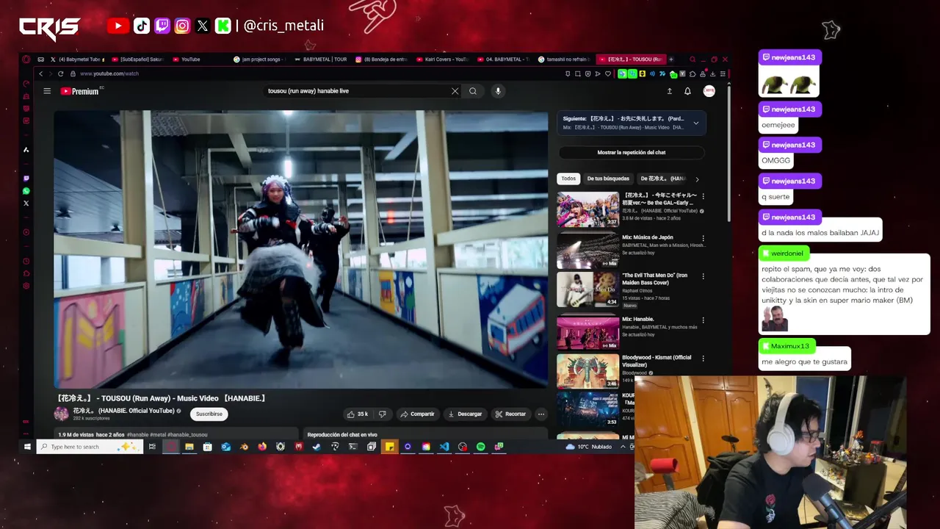
Task: Open the Bloodywood Kismat thumbnail
Action: (587, 371)
